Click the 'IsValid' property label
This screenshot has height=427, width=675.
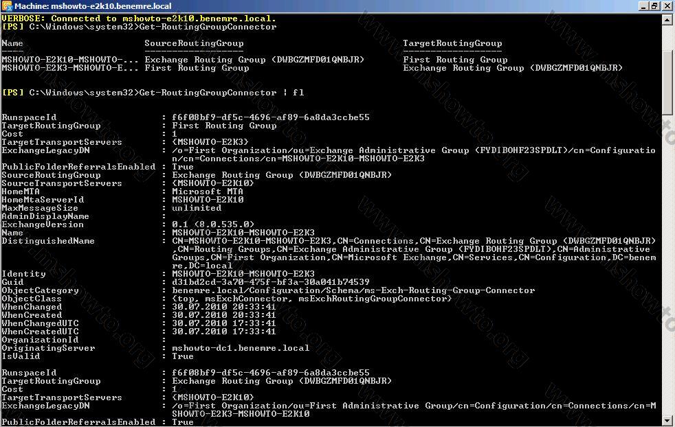coord(21,356)
